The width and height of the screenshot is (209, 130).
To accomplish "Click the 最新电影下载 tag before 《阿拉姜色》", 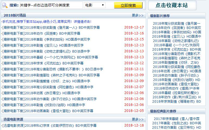I will pos(13,87).
